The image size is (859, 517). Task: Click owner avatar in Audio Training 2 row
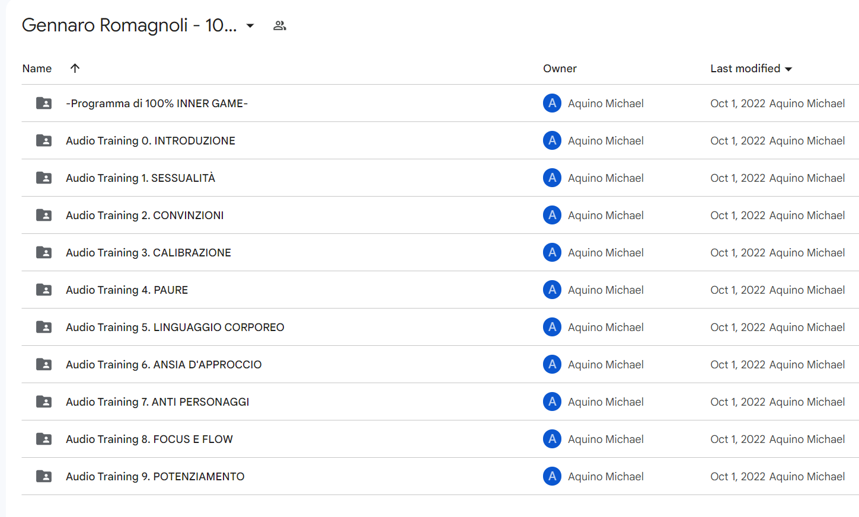click(552, 215)
